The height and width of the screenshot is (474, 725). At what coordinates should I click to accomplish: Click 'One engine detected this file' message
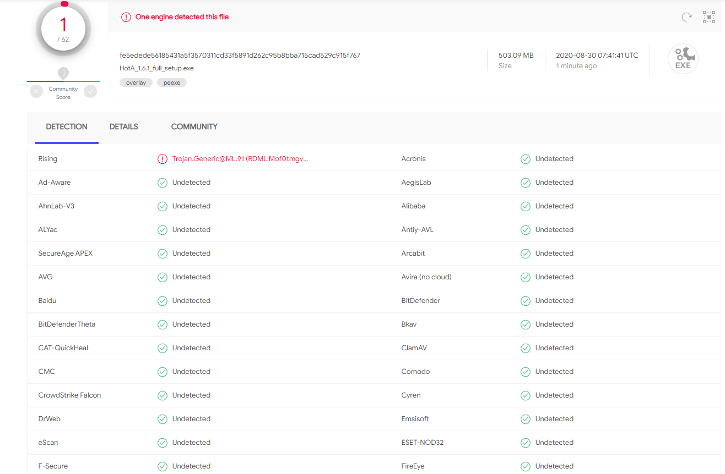[182, 17]
